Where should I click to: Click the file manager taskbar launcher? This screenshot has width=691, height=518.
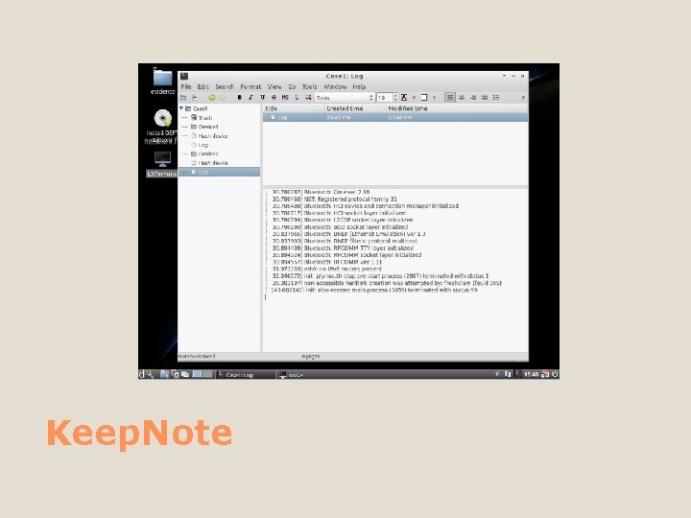[164, 374]
